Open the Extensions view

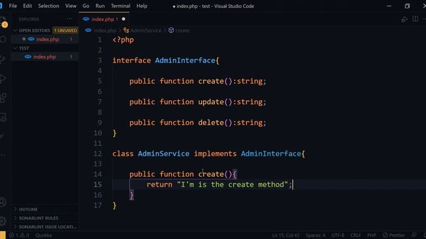[x=3, y=98]
